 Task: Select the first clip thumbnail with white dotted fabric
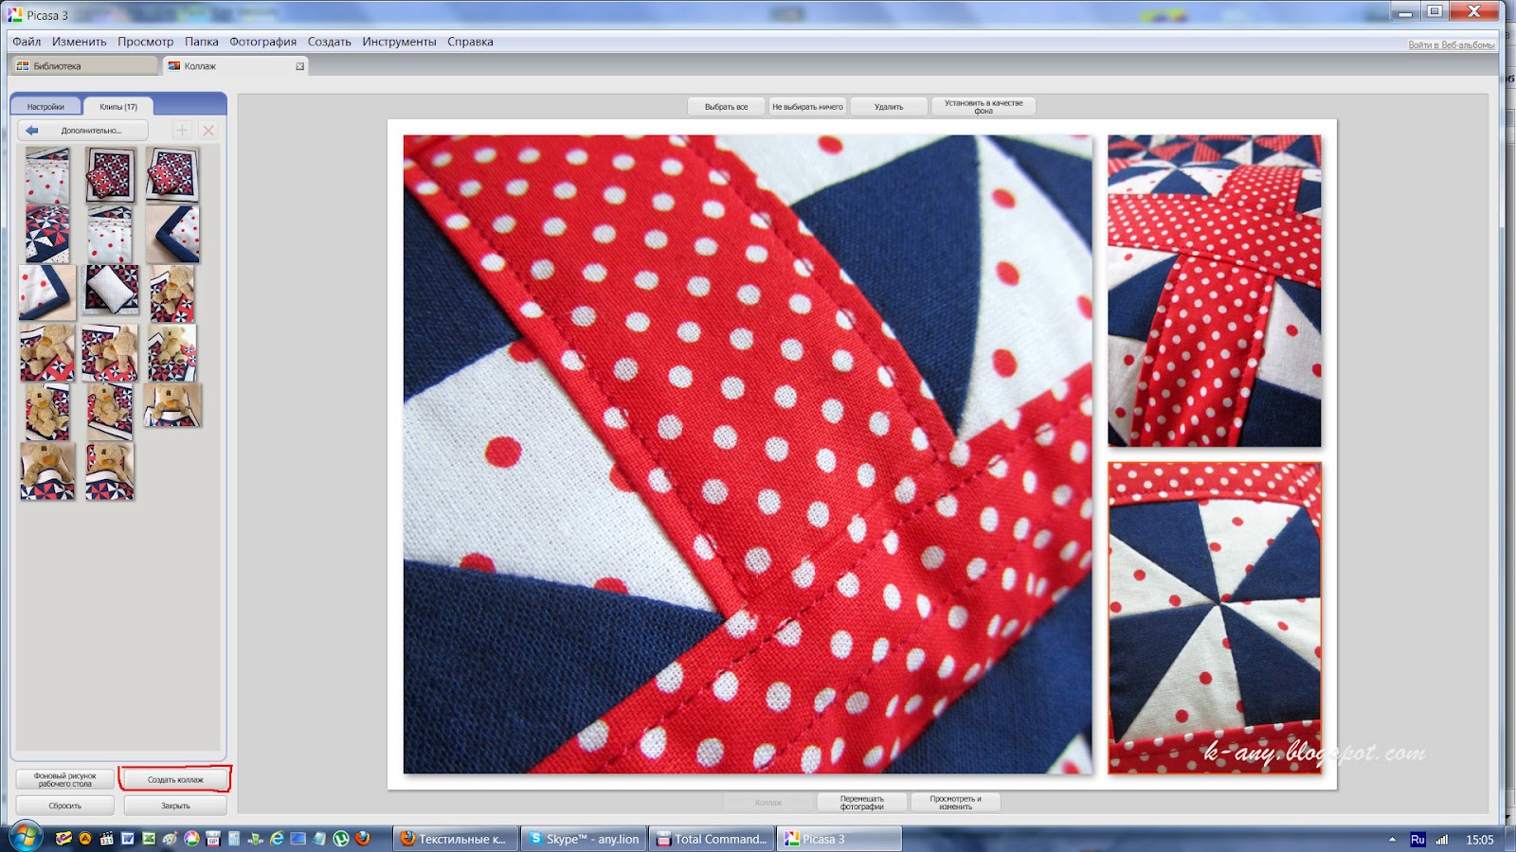(x=47, y=176)
